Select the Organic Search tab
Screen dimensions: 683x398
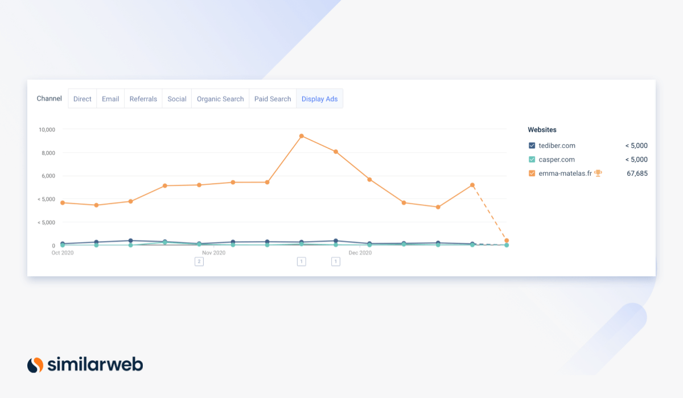pyautogui.click(x=220, y=99)
